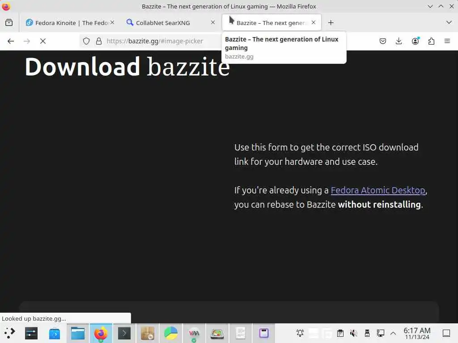
Task: Open the cardboard box package app
Action: click(x=148, y=333)
